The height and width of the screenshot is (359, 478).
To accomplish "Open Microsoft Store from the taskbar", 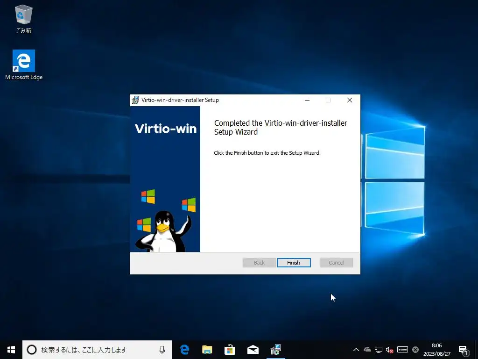I will tap(230, 350).
